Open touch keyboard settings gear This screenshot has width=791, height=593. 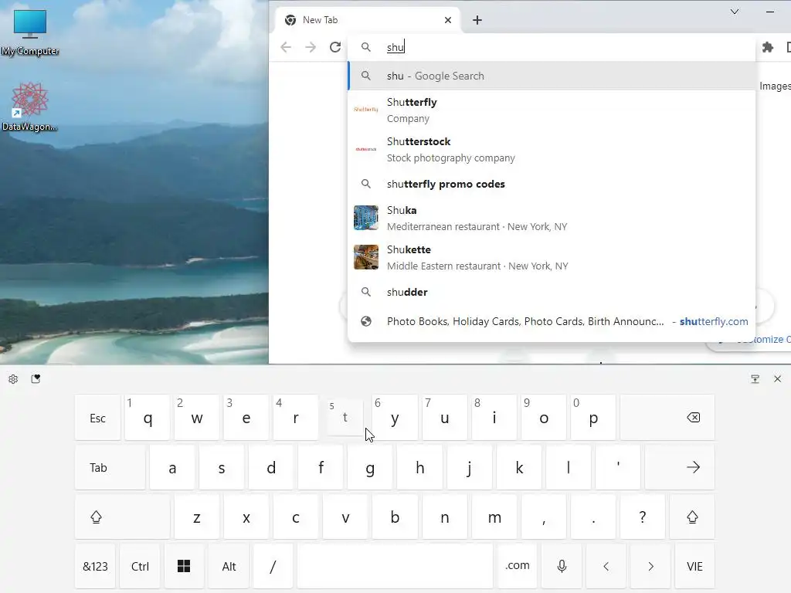[13, 379]
